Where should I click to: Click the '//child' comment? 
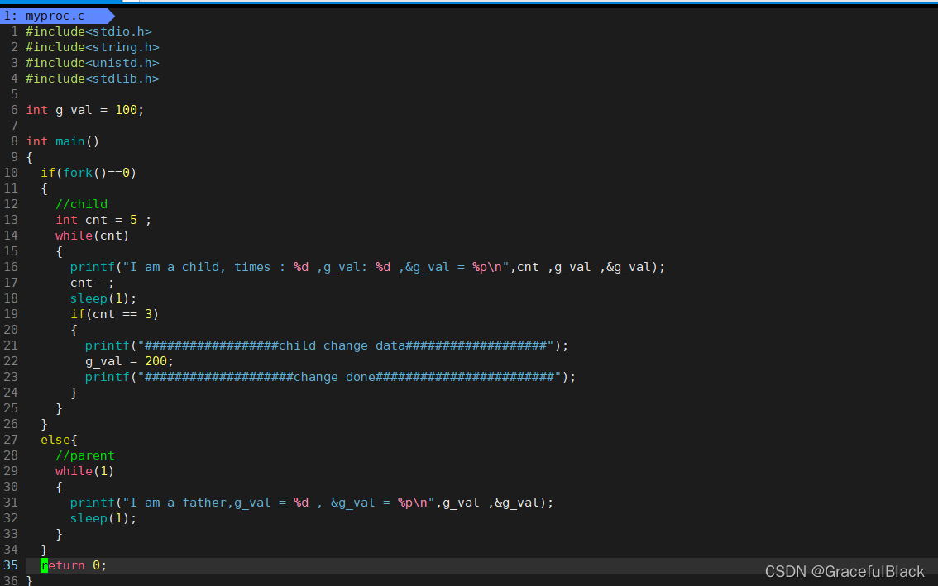[x=81, y=204]
